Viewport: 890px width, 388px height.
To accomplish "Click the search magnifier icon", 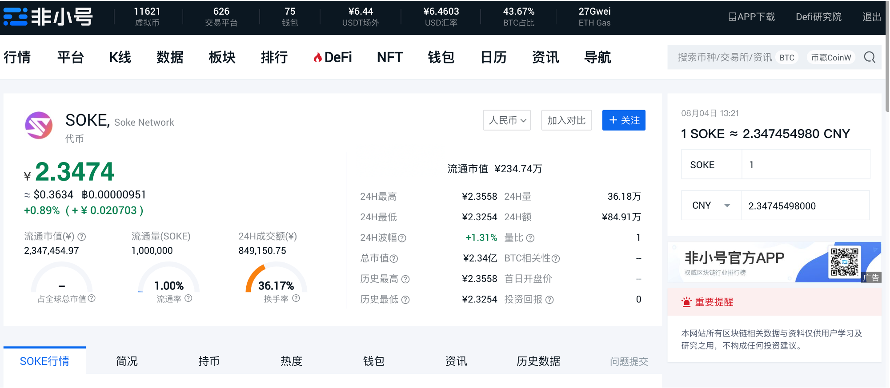I will coord(870,57).
